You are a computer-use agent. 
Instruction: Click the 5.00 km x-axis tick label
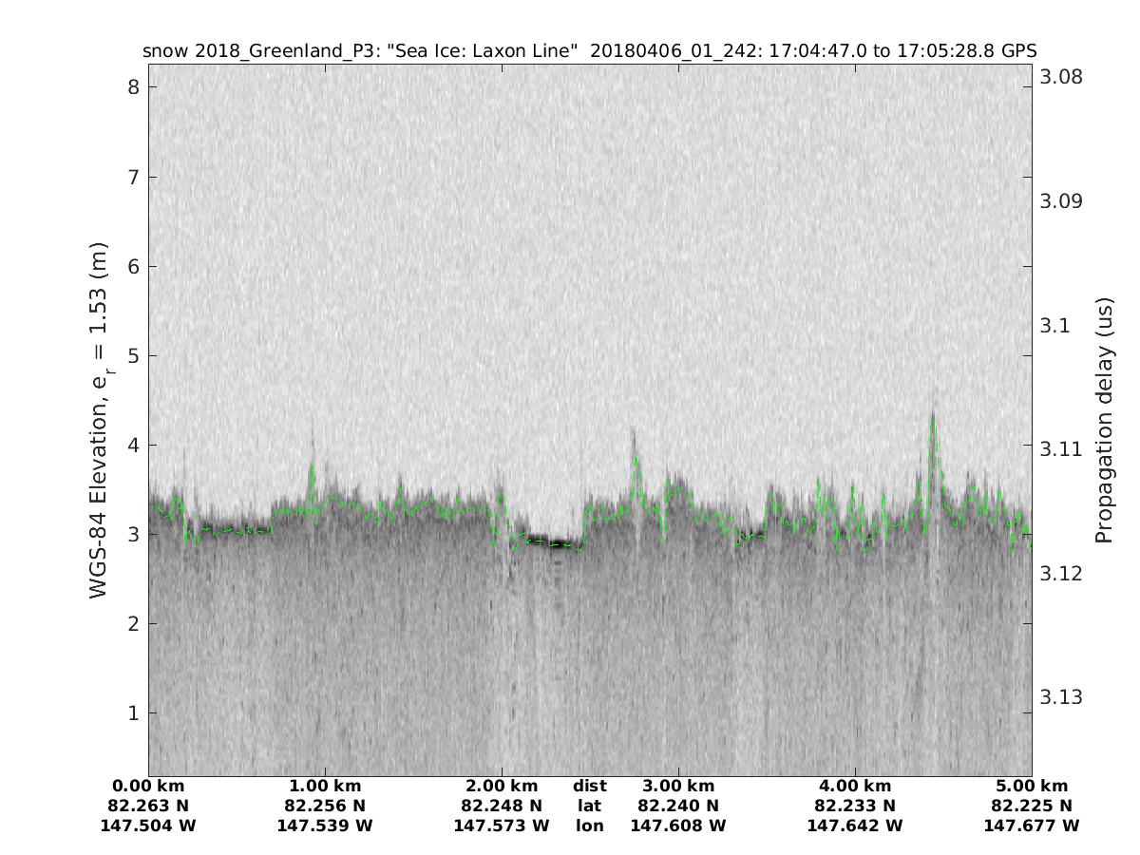1032,787
